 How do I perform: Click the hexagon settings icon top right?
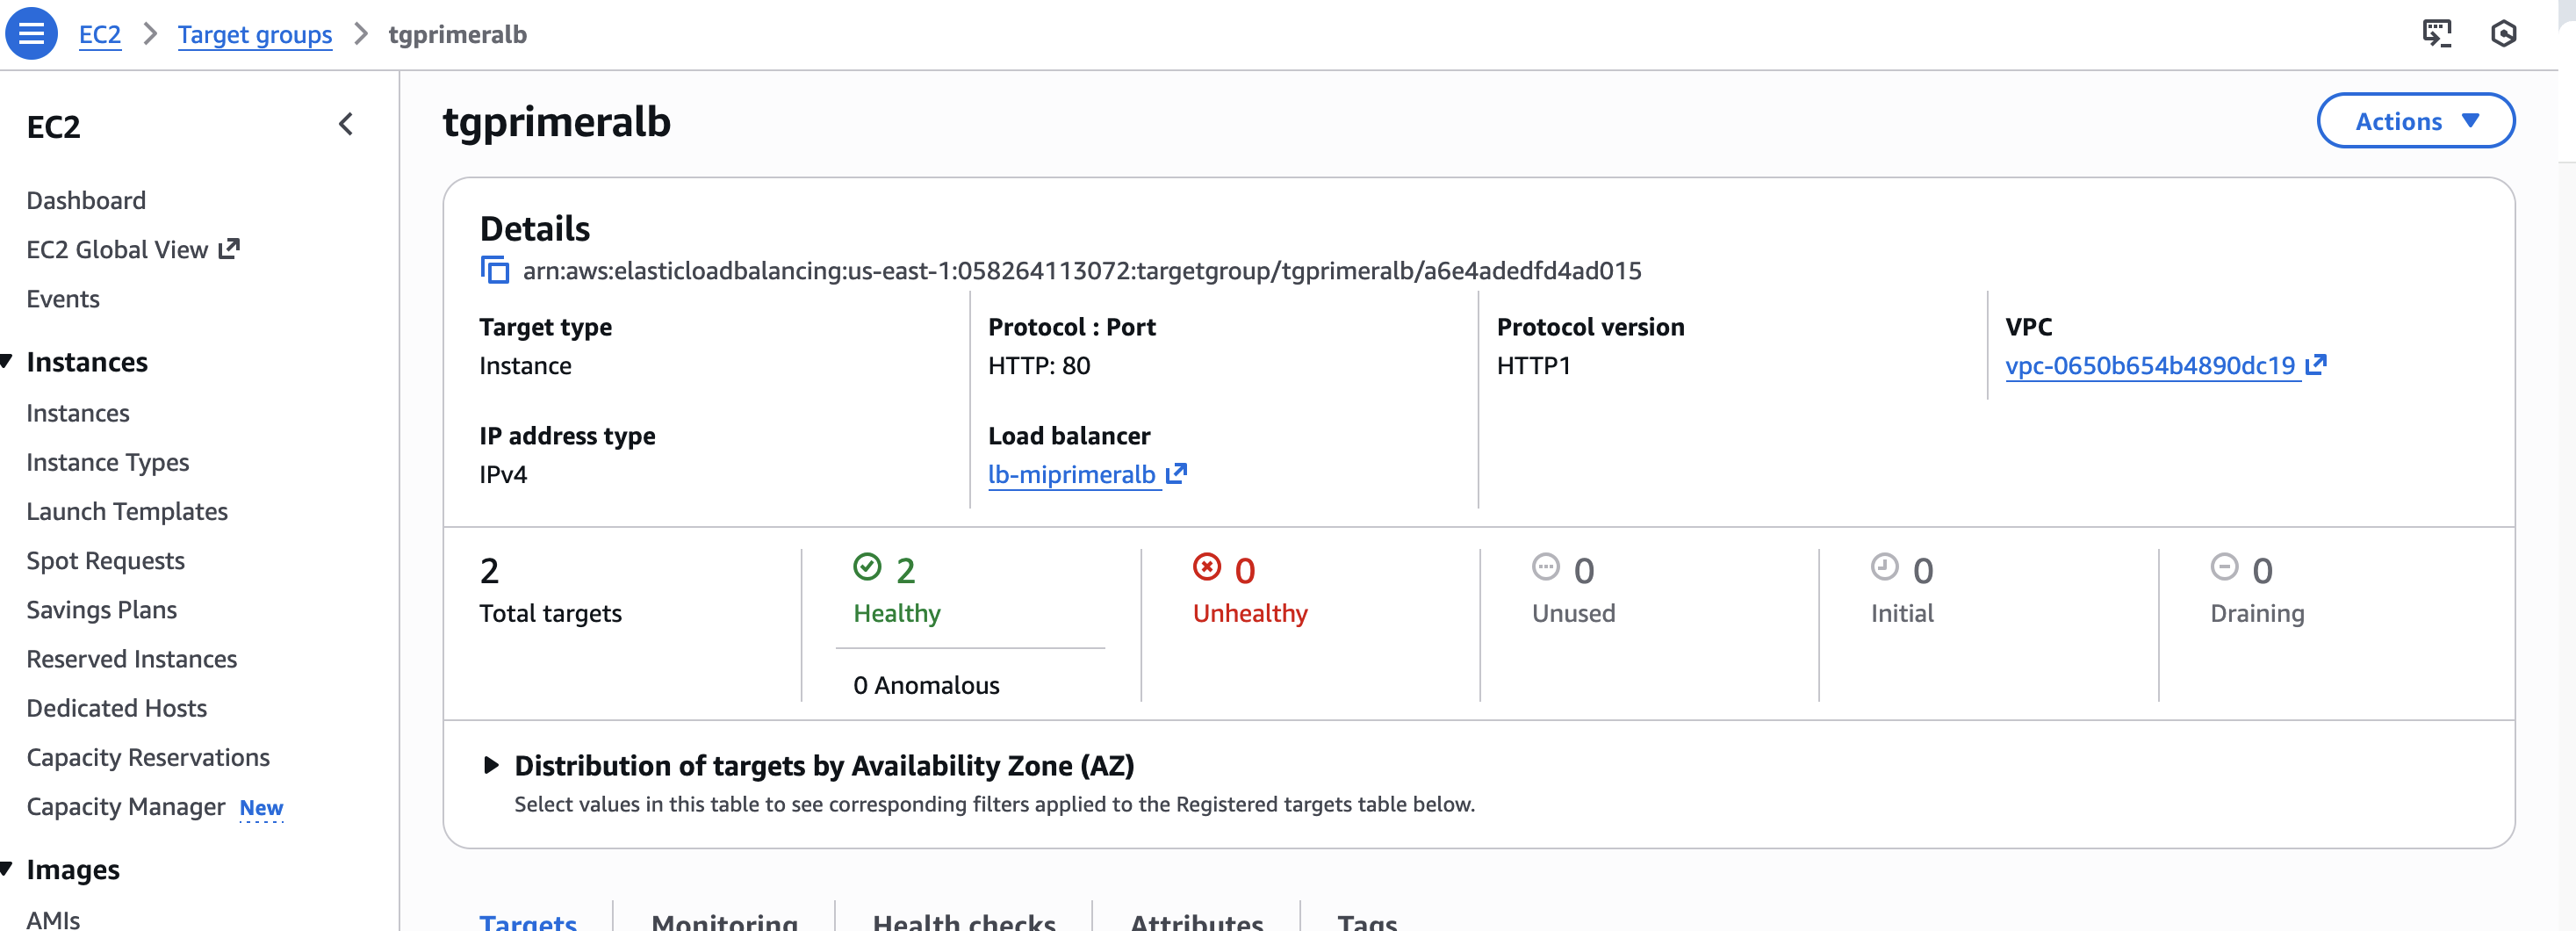click(2503, 33)
